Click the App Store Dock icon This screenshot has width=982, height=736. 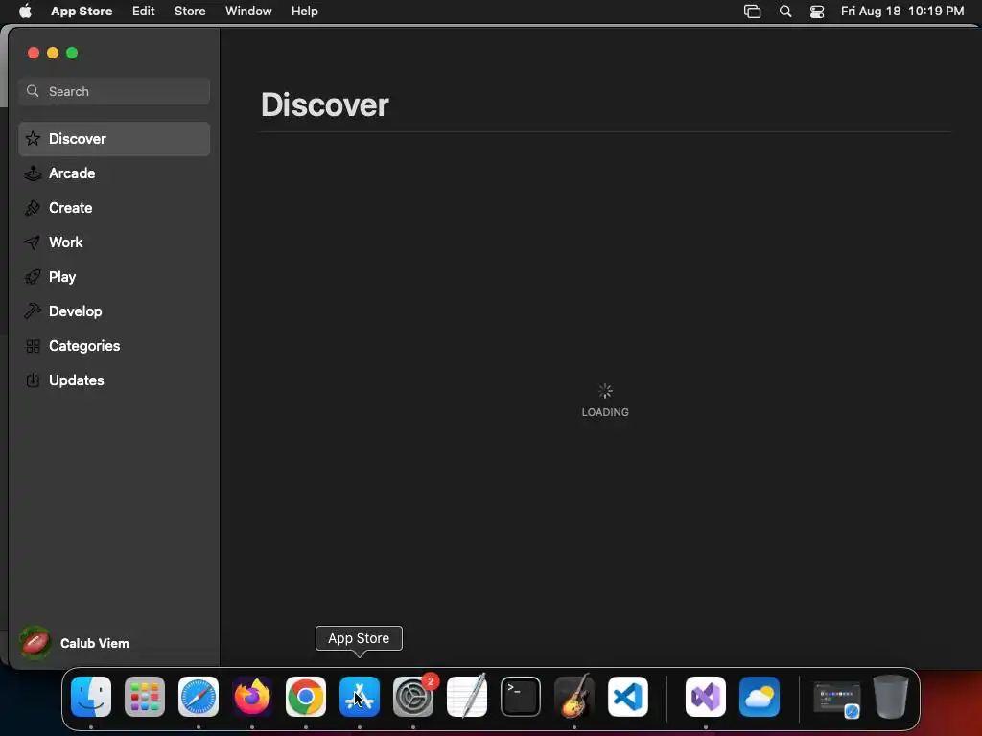pos(360,697)
